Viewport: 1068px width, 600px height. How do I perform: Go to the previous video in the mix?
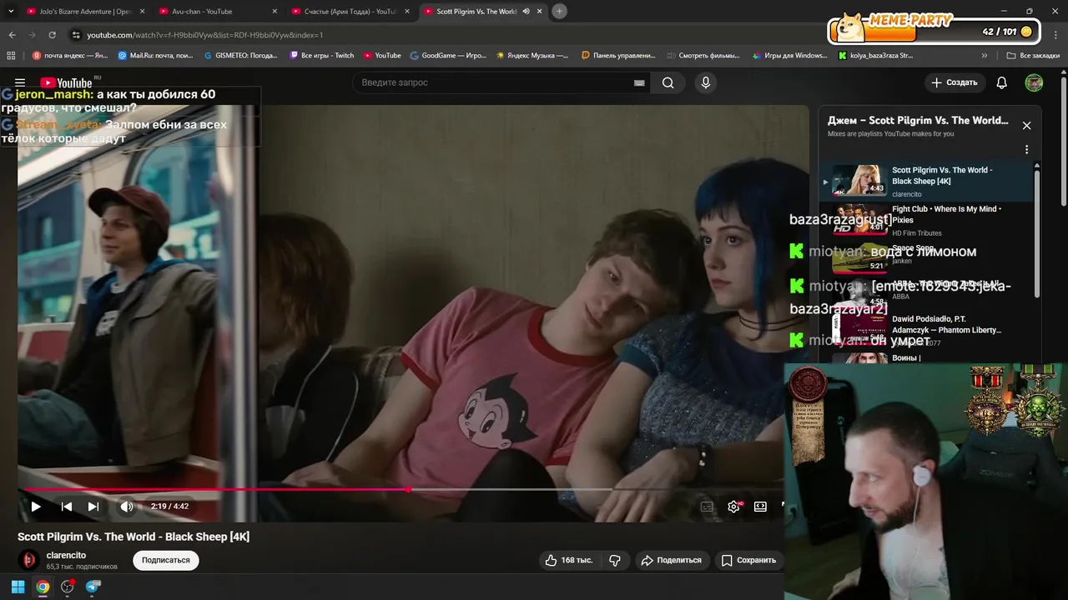67,506
